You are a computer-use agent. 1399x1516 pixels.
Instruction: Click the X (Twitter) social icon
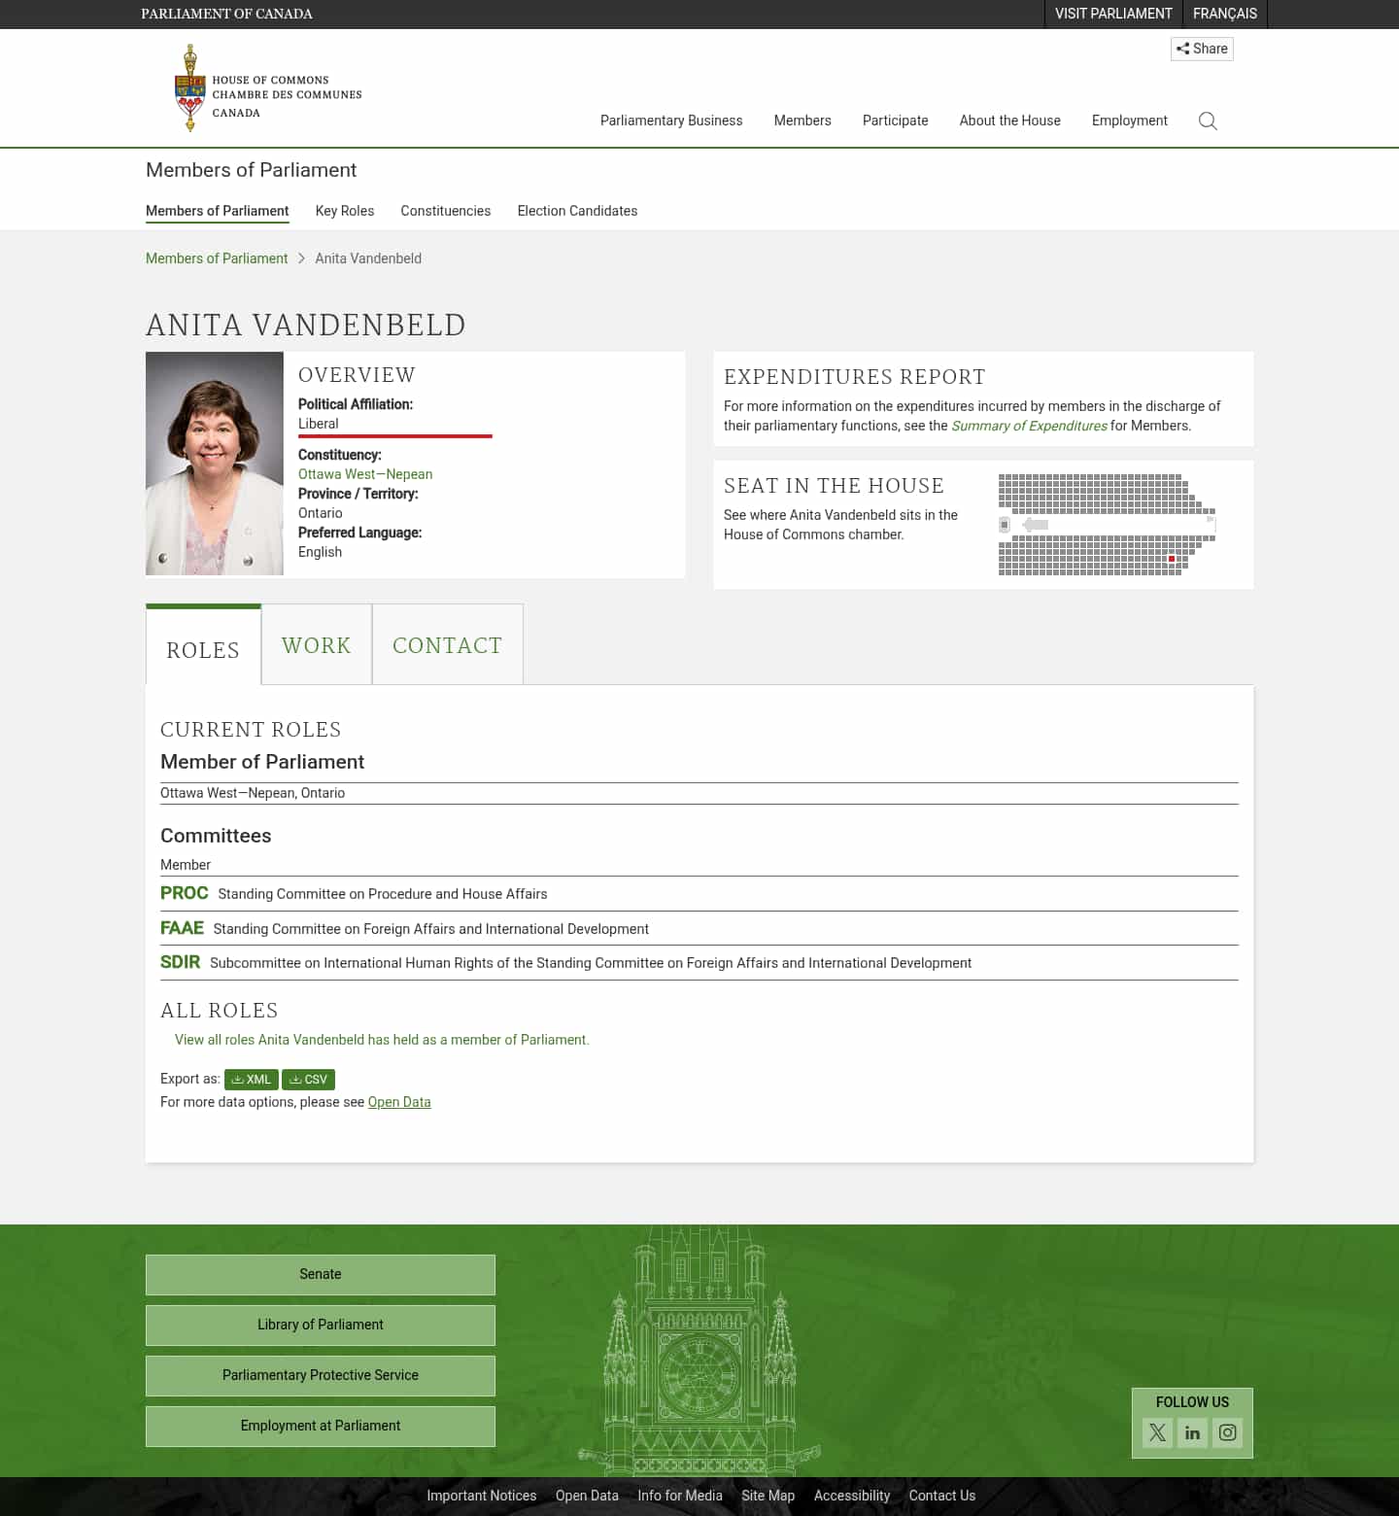[x=1157, y=1432]
